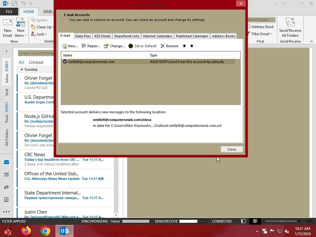Show hidden tray icons arrow
The width and height of the screenshot is (316, 237).
(257, 231)
